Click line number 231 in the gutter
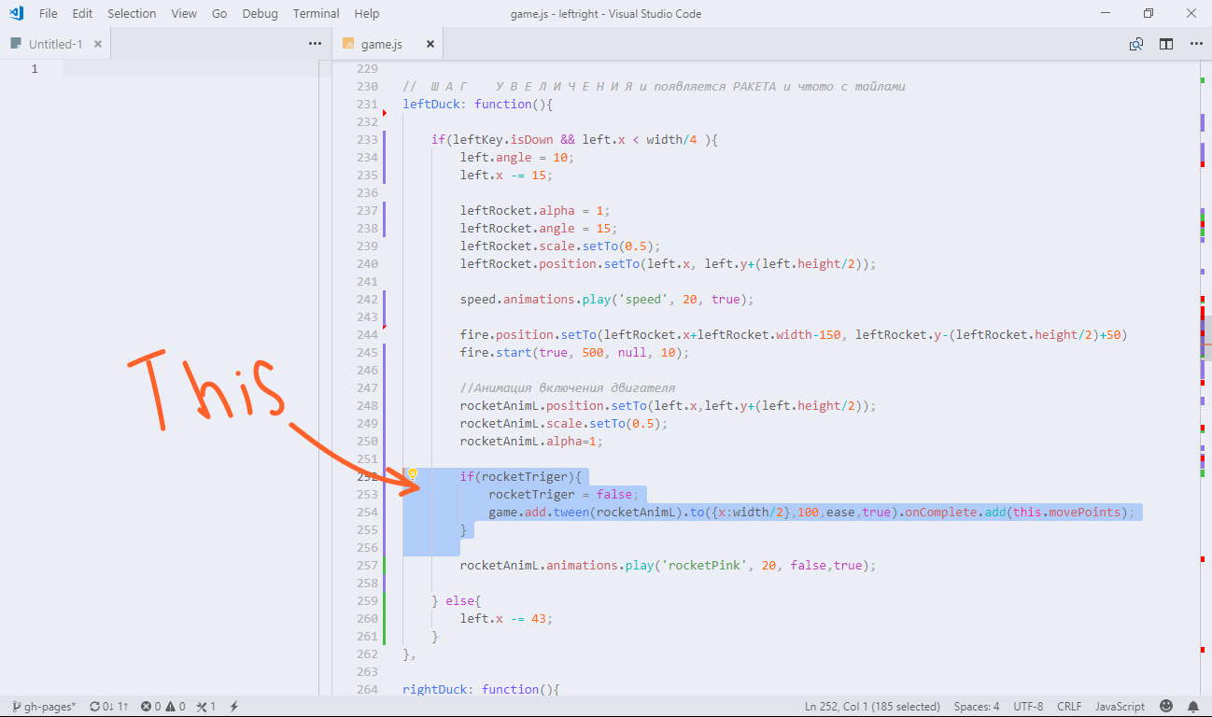 [x=367, y=105]
